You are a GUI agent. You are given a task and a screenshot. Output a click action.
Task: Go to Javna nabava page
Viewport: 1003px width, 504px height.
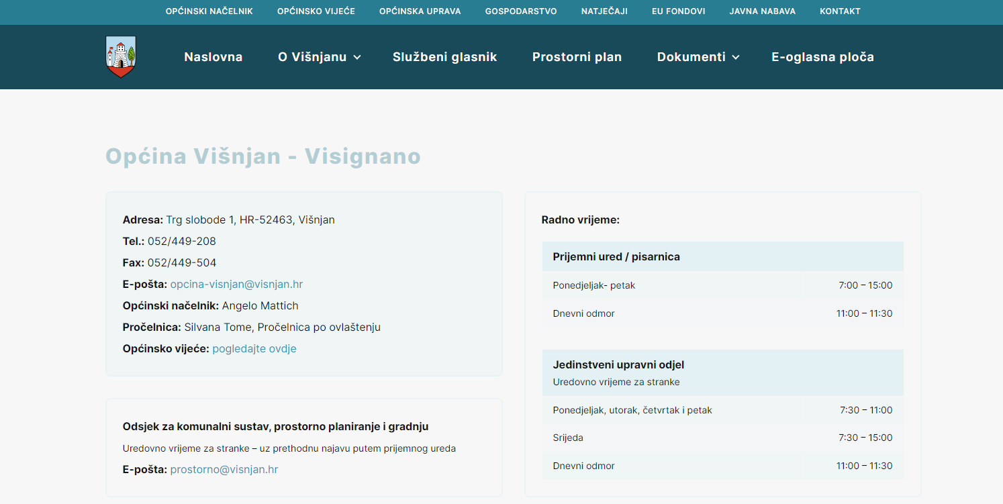pyautogui.click(x=762, y=11)
